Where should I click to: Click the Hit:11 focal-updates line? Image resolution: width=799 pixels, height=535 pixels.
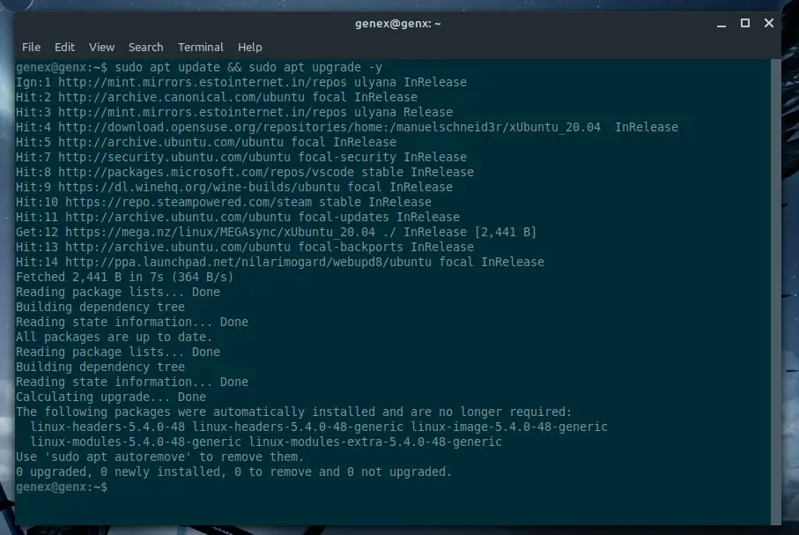click(x=238, y=218)
